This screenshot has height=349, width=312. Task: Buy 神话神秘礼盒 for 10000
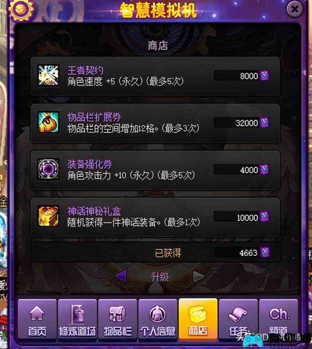[x=242, y=216]
